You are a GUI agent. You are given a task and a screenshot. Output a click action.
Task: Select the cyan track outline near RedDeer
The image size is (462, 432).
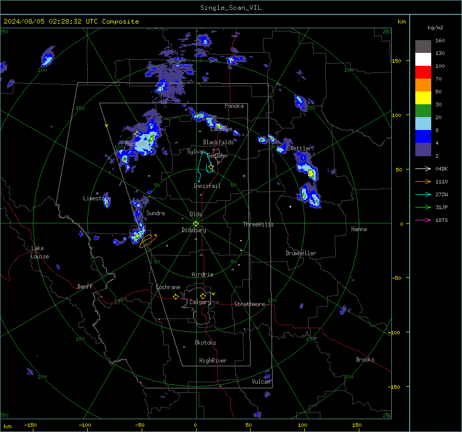[205, 166]
